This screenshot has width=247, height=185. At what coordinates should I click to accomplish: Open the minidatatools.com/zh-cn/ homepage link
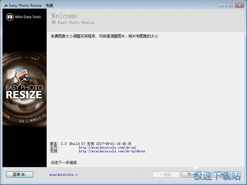pos(107,147)
